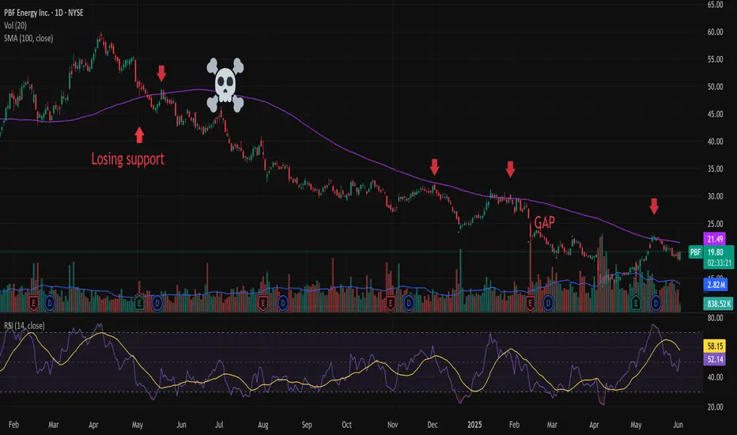The width and height of the screenshot is (737, 435).
Task: Click the 19.80 last price label
Action: tap(716, 252)
